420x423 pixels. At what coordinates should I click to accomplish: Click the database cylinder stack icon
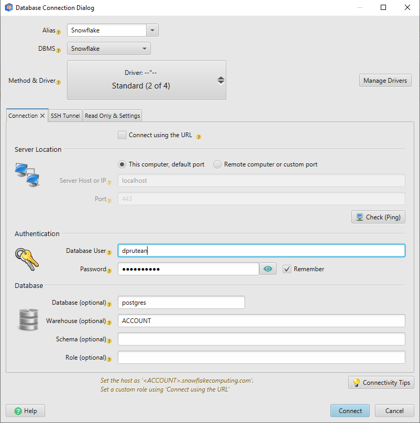29,320
